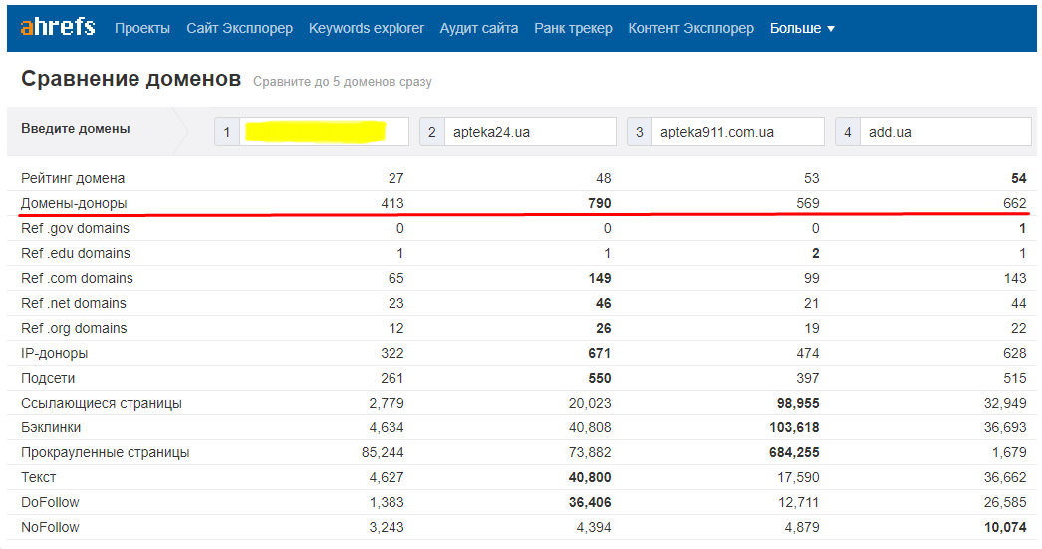Click the apteka24.ua domain field
Image resolution: width=1042 pixels, height=549 pixels.
coord(530,132)
